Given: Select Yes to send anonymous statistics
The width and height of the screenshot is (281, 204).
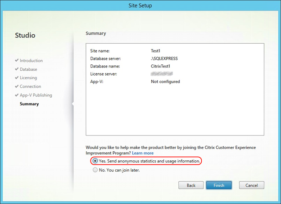Looking at the screenshot, I should click(95, 161).
